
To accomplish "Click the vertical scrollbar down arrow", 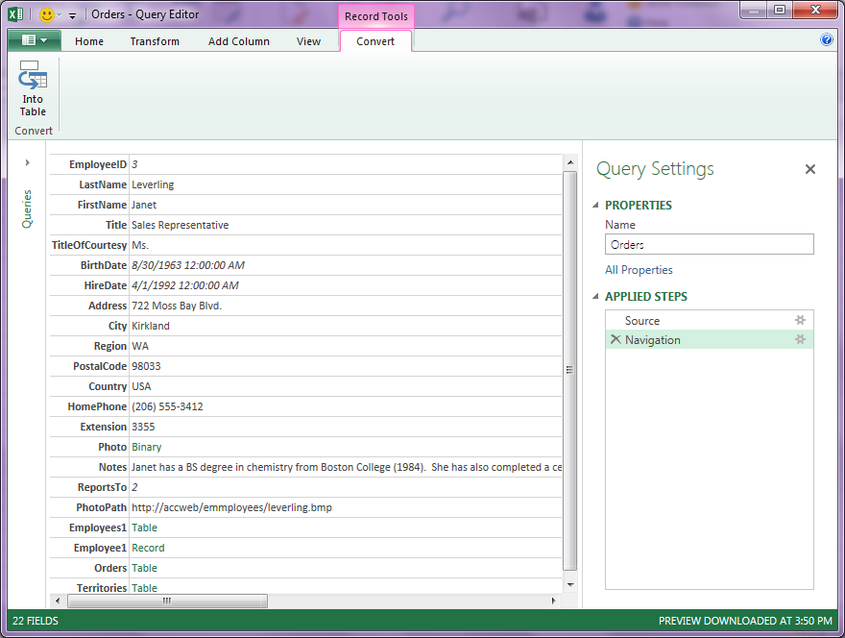I will (x=570, y=584).
